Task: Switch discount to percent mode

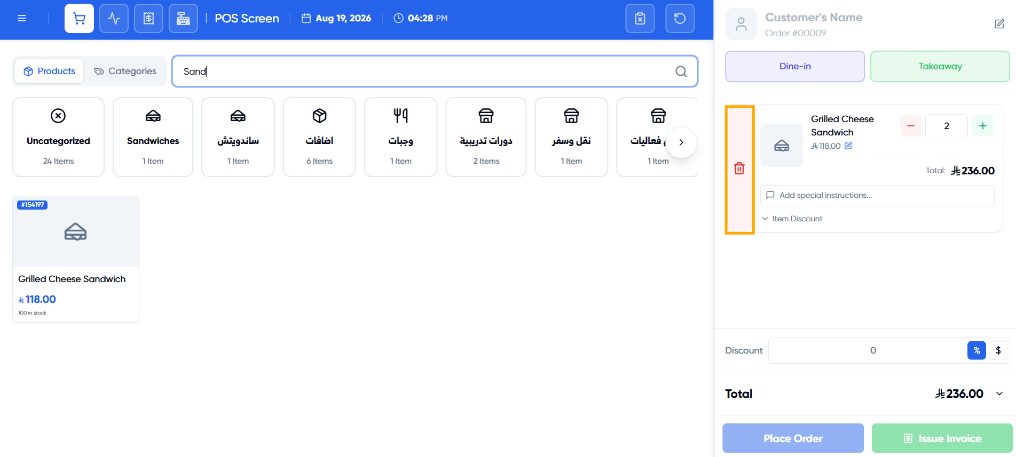Action: coord(976,350)
